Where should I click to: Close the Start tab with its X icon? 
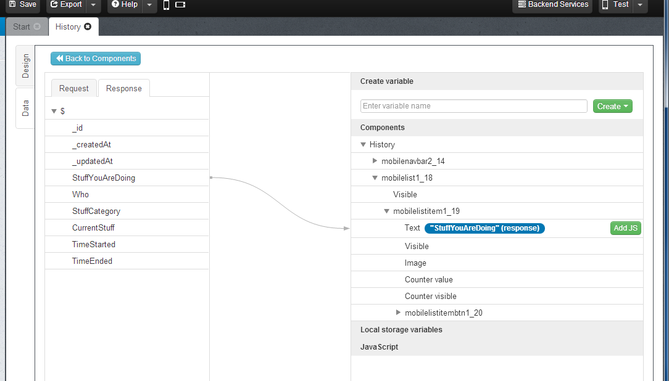tap(37, 27)
